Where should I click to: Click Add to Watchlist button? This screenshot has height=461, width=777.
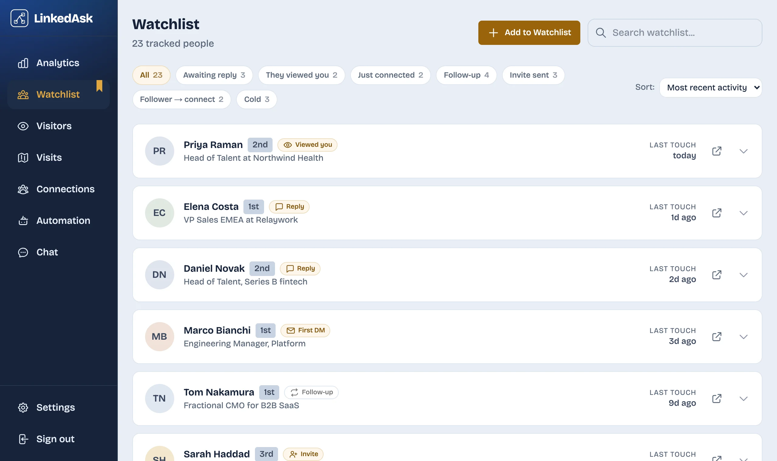tap(529, 33)
